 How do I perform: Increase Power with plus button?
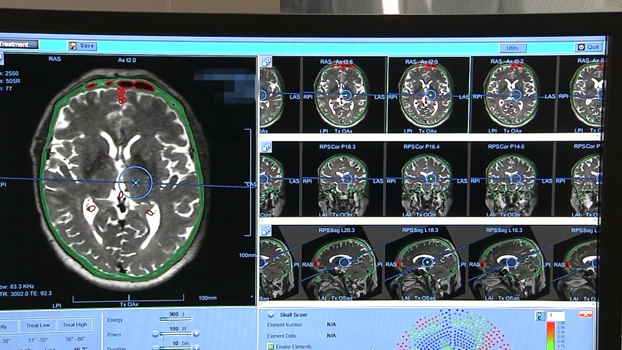[x=196, y=334]
